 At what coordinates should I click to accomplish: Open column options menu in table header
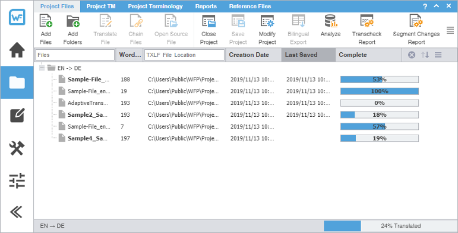click(x=438, y=55)
